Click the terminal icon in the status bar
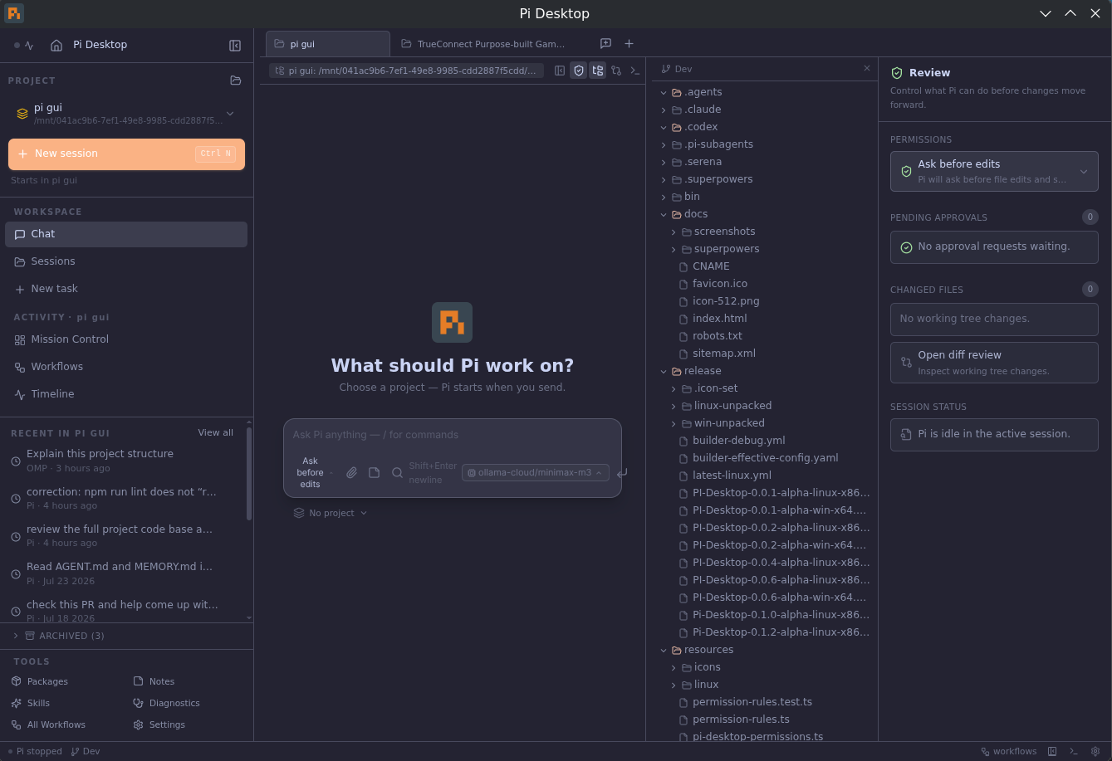 [1074, 751]
